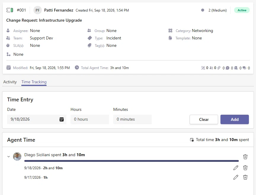
Task: Edit the 9/17/2026 time entry
Action: click(236, 177)
